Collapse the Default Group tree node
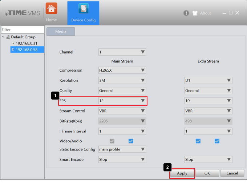The image size is (247, 186). coord(3,37)
